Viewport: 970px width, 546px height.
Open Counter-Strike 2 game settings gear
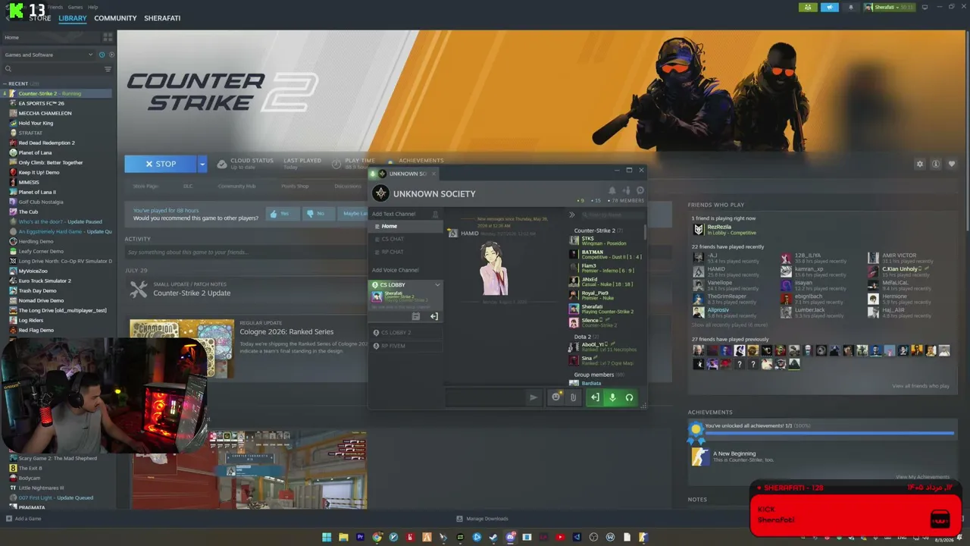(x=920, y=164)
